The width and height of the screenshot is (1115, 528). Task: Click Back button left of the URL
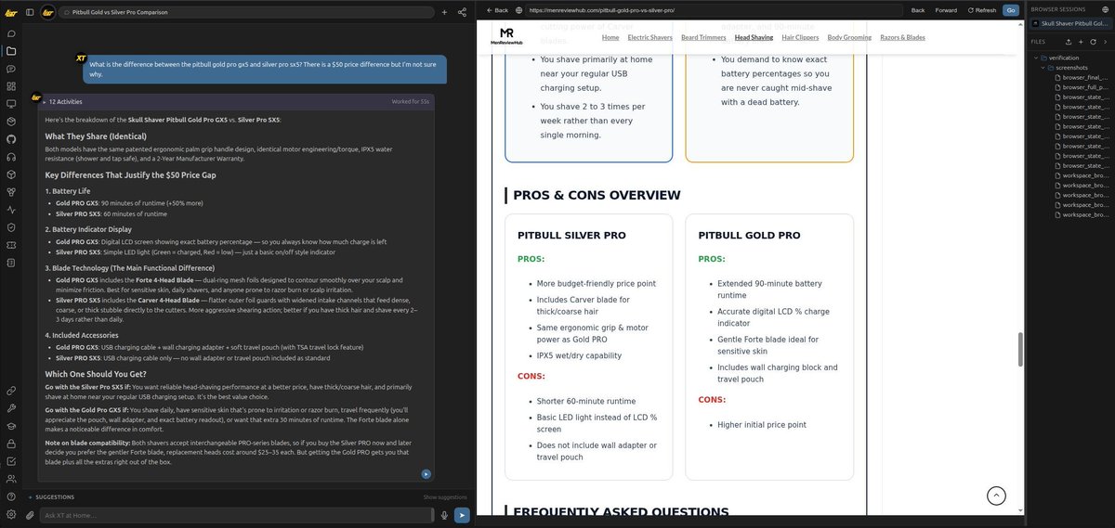497,10
